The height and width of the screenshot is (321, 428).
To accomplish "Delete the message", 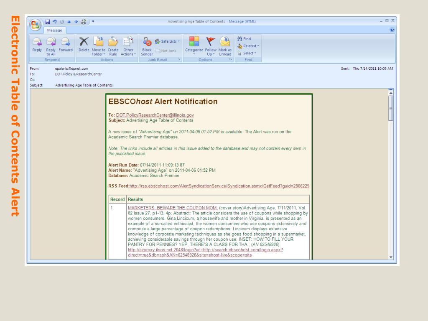I will click(84, 44).
